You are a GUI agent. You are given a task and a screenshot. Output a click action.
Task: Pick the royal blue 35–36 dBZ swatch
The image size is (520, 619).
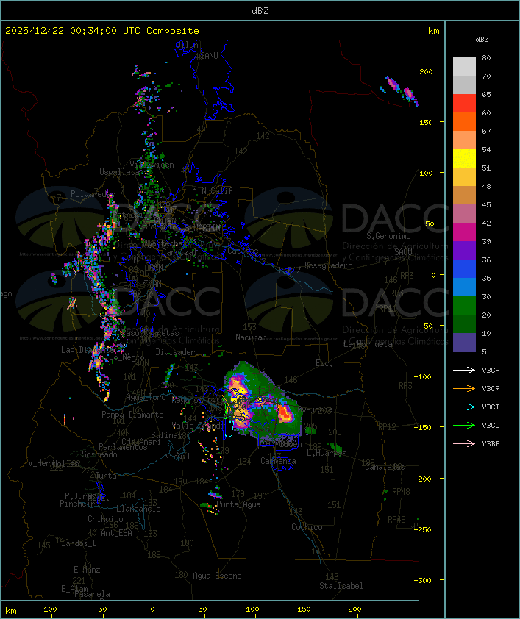click(x=464, y=268)
